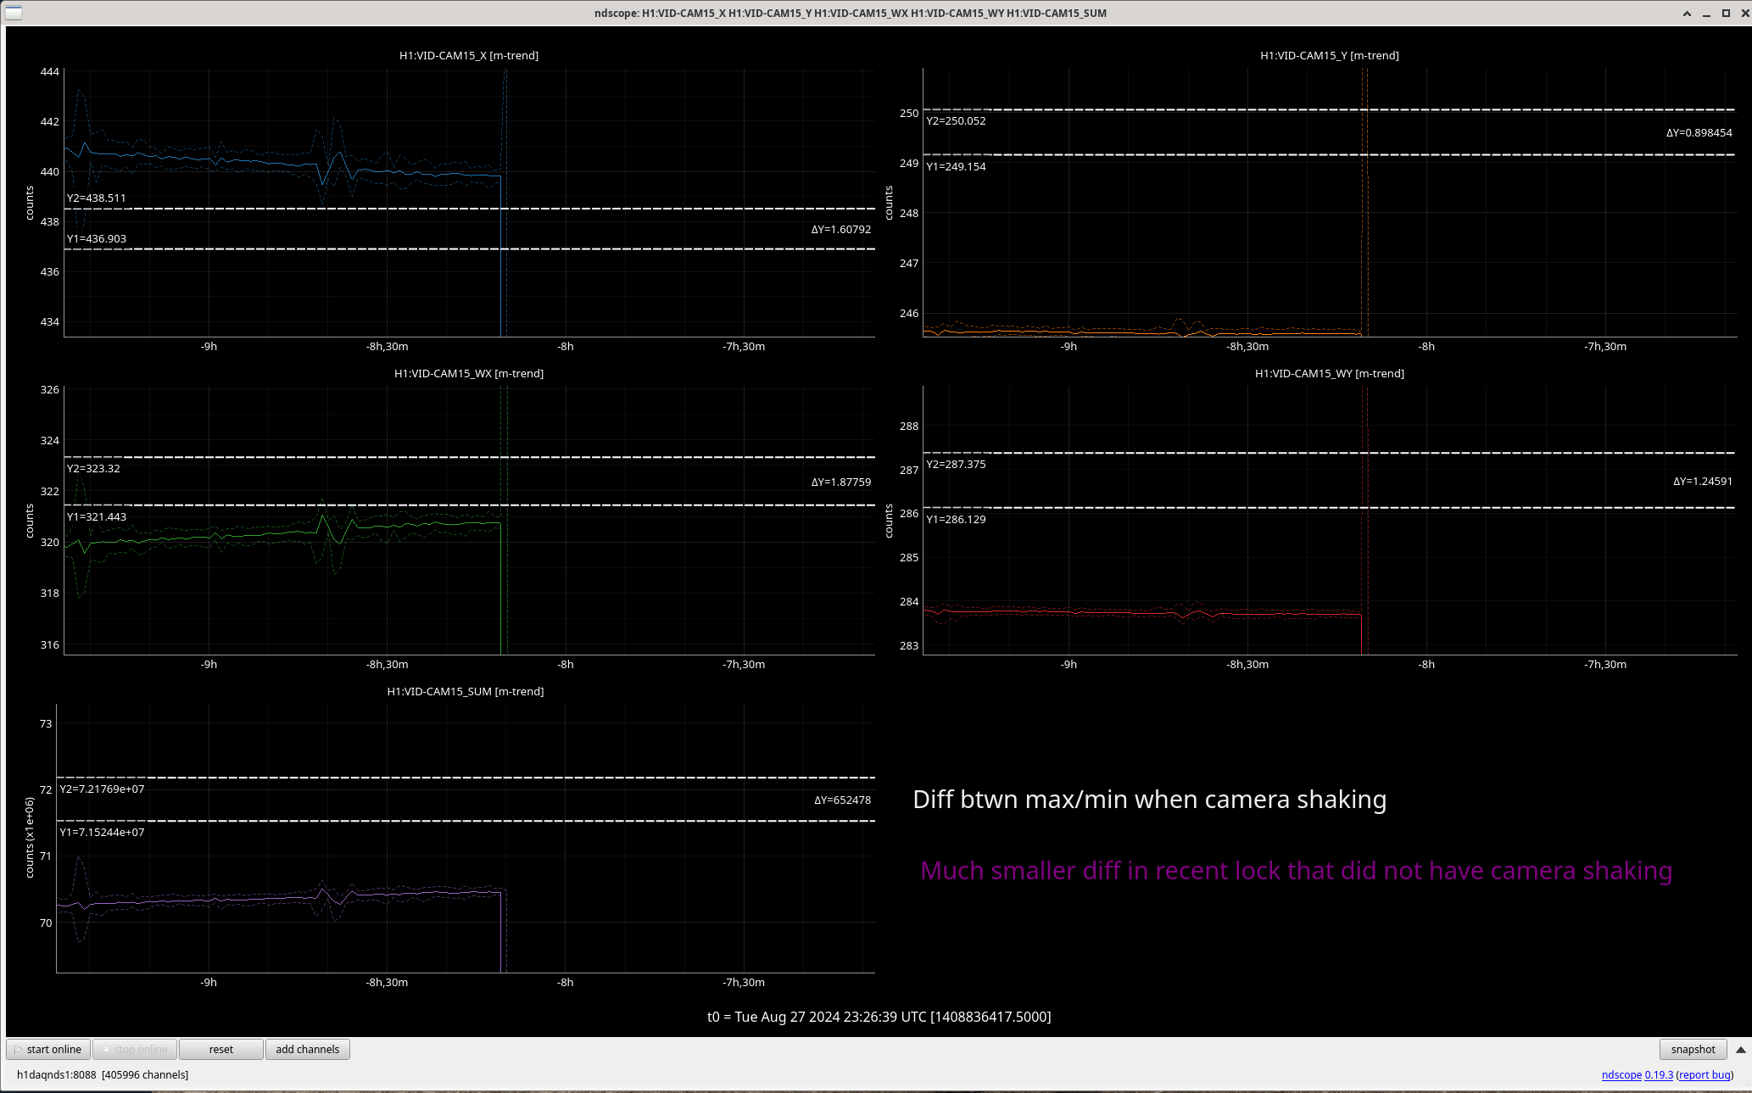Click the purple 'Much smaller diff' annotation
The height and width of the screenshot is (1093, 1752).
click(x=1296, y=871)
